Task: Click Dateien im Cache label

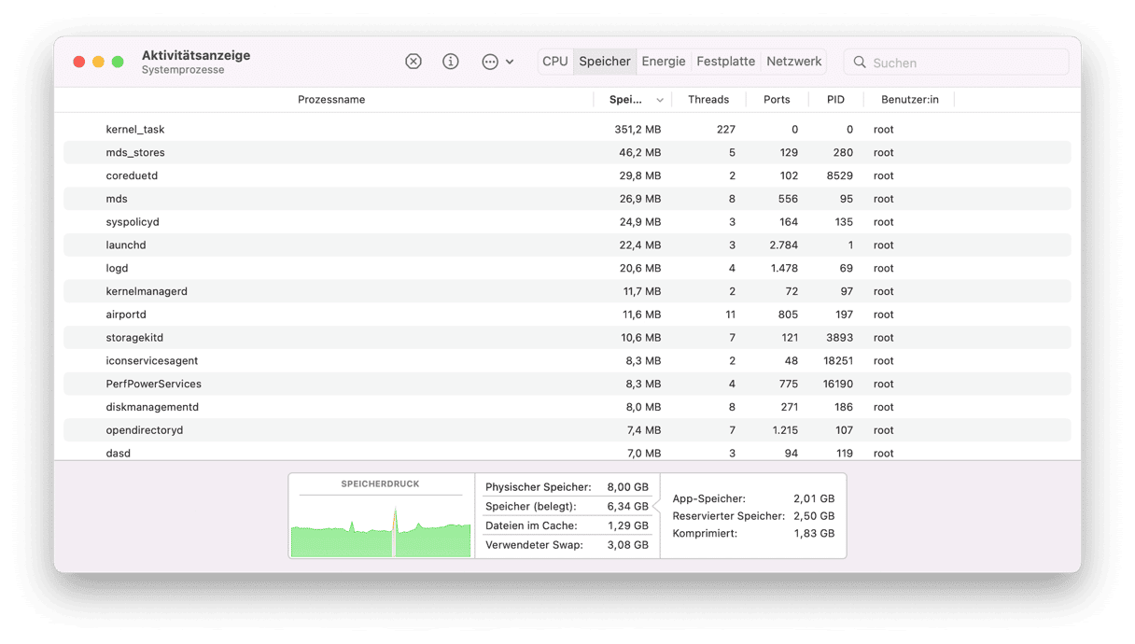Action: [531, 526]
